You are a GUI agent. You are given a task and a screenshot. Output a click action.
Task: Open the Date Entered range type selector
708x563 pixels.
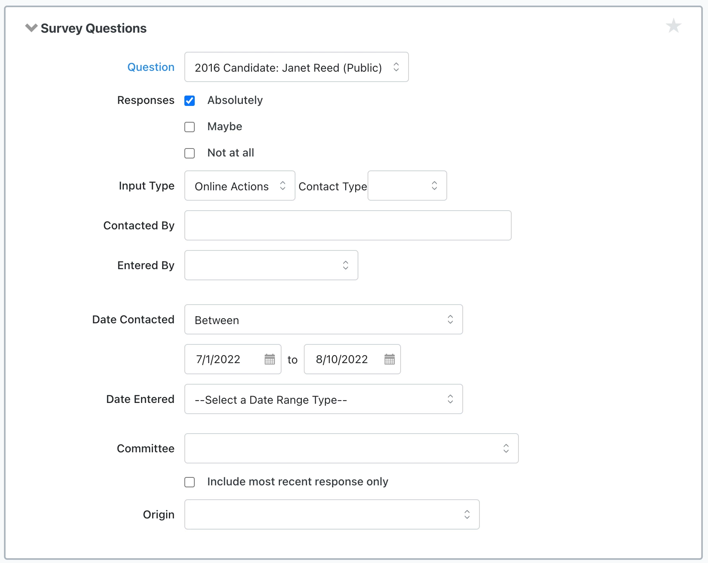pyautogui.click(x=323, y=399)
